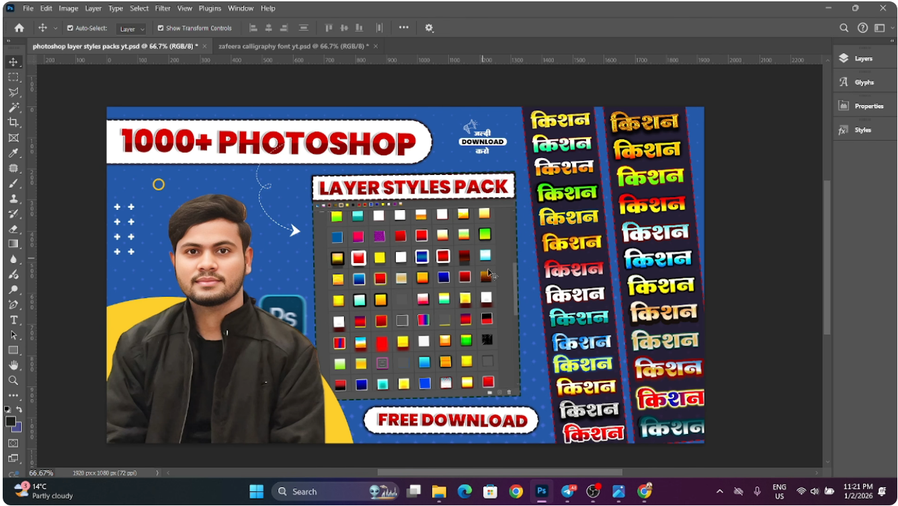Screen dimensions: 898x506
Task: Select the Pen tool
Action: pyautogui.click(x=13, y=305)
